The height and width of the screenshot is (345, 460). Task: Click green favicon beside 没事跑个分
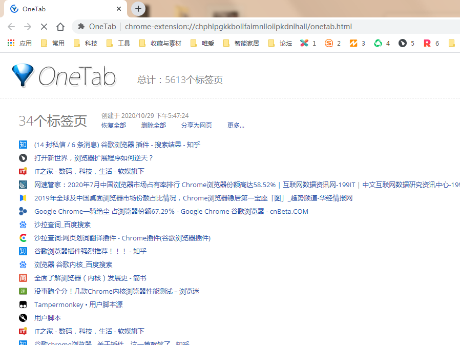23,291
